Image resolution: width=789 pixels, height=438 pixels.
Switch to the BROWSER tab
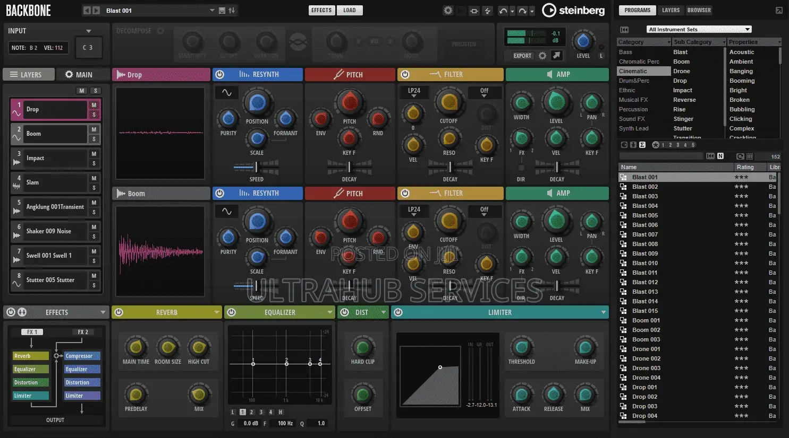[699, 10]
